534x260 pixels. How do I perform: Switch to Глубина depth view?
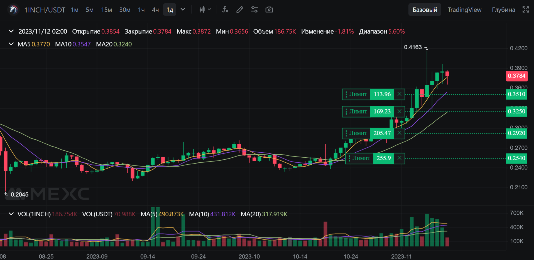tap(503, 10)
